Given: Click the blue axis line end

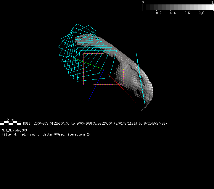Looking at the screenshot, I should (x=89, y=100).
